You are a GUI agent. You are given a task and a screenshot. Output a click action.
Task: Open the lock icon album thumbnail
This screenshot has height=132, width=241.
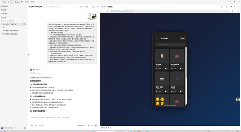pyautogui.click(x=162, y=56)
